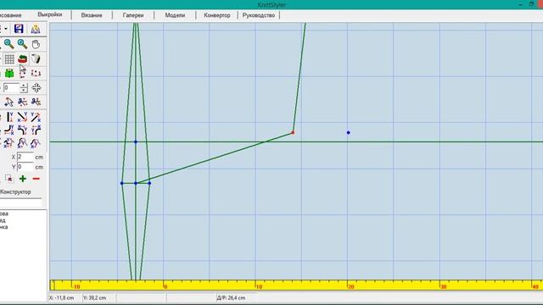
Task: Click the red minus remove point button
Action: click(36, 179)
